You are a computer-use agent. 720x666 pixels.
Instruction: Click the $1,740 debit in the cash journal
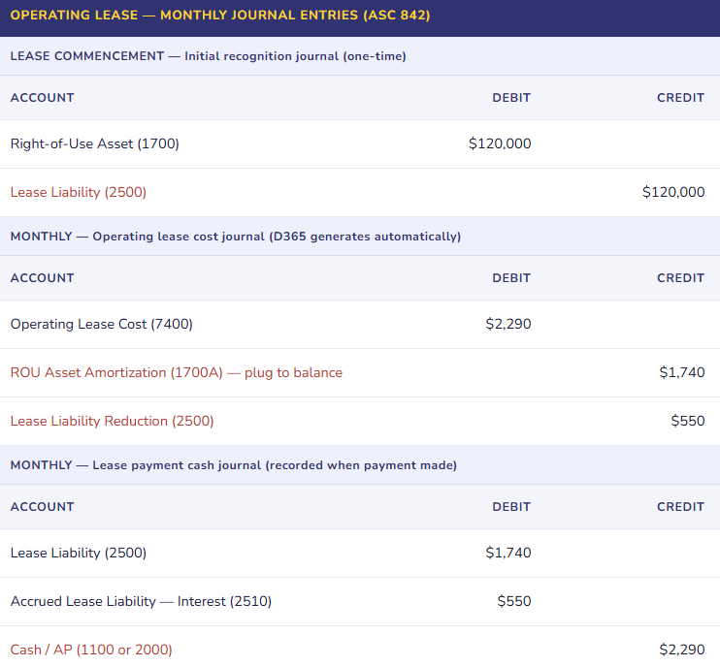(508, 553)
